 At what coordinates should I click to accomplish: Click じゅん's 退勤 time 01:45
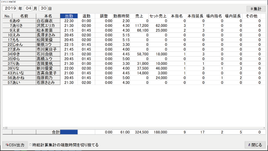click(x=86, y=45)
